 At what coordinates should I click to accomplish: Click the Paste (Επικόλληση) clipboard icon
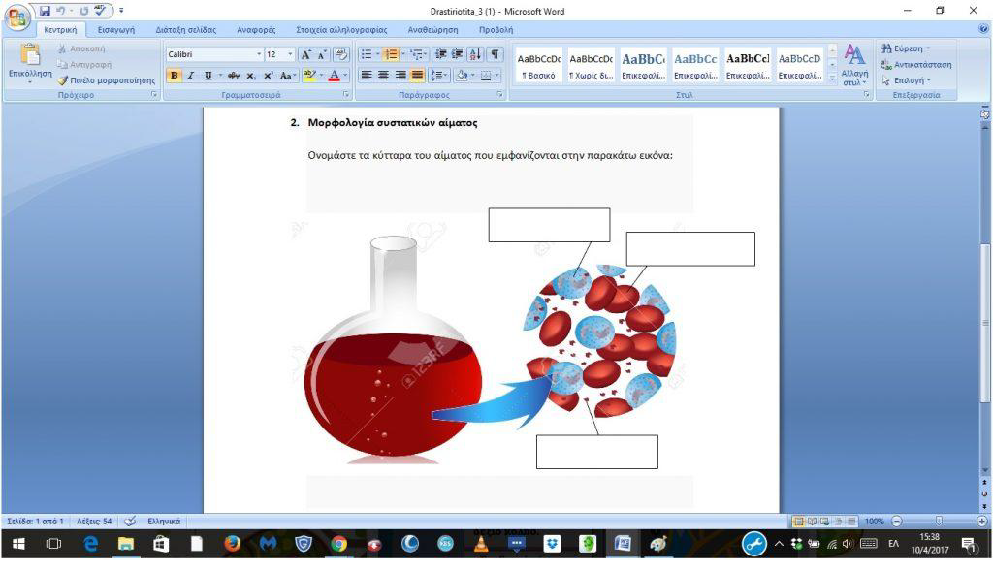click(30, 56)
